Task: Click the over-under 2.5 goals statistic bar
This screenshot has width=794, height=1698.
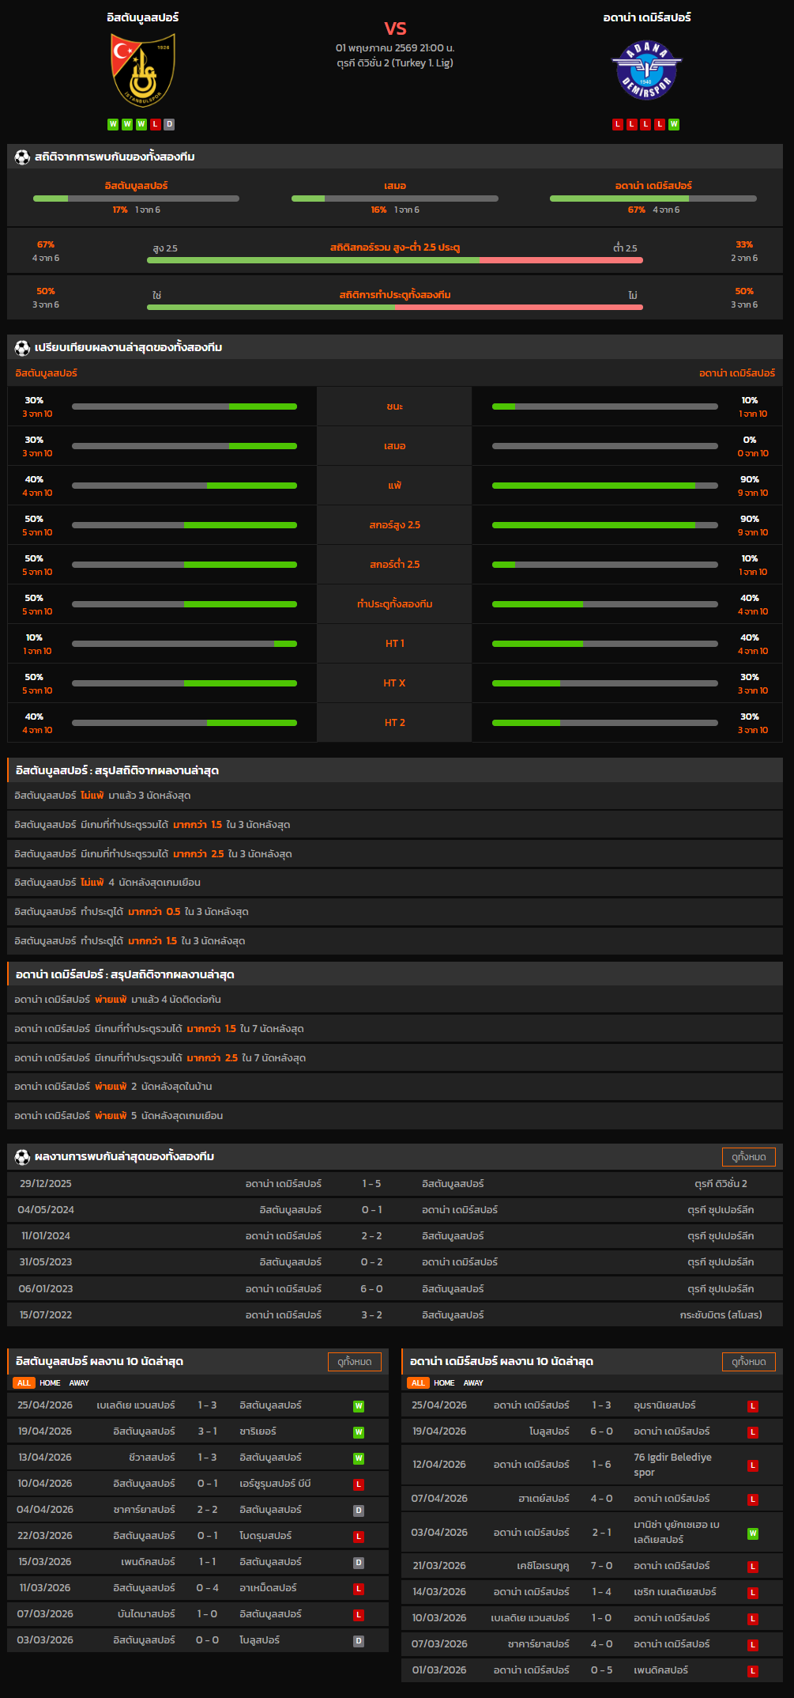Action: tap(395, 260)
